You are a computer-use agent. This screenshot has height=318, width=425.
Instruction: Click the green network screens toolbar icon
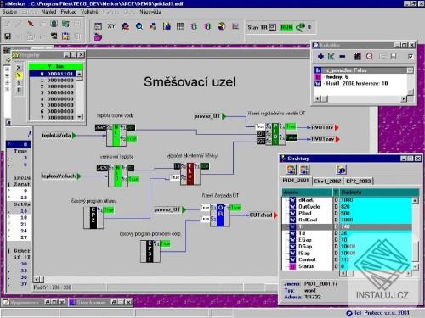pyautogui.click(x=65, y=24)
